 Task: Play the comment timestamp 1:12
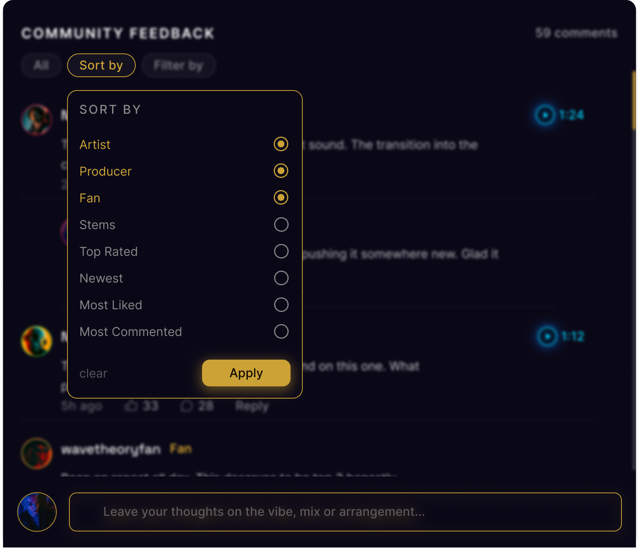point(547,336)
